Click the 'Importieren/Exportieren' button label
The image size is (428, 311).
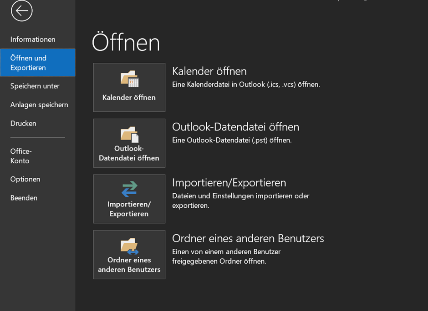coord(129,209)
